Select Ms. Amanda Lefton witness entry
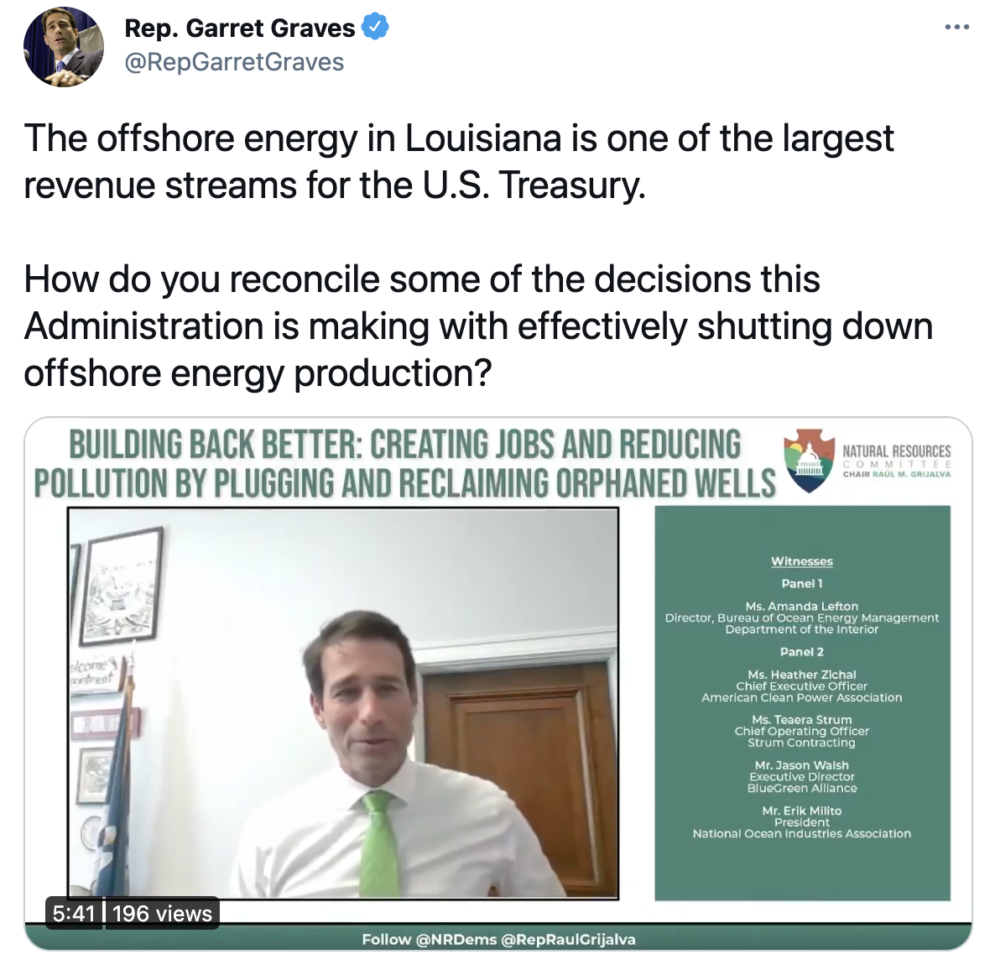The width and height of the screenshot is (995, 975). [802, 618]
